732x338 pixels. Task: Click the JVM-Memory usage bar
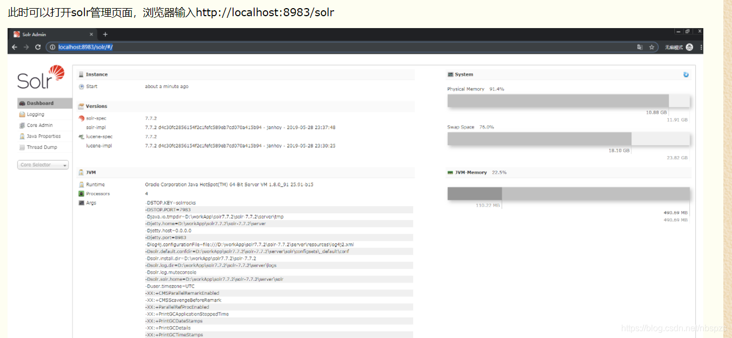coord(568,194)
